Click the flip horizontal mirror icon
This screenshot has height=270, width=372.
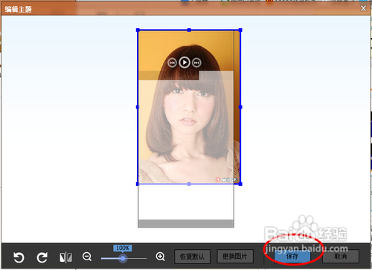(x=65, y=257)
